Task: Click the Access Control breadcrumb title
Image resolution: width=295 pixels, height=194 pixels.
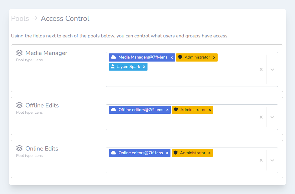Action: tap(65, 18)
